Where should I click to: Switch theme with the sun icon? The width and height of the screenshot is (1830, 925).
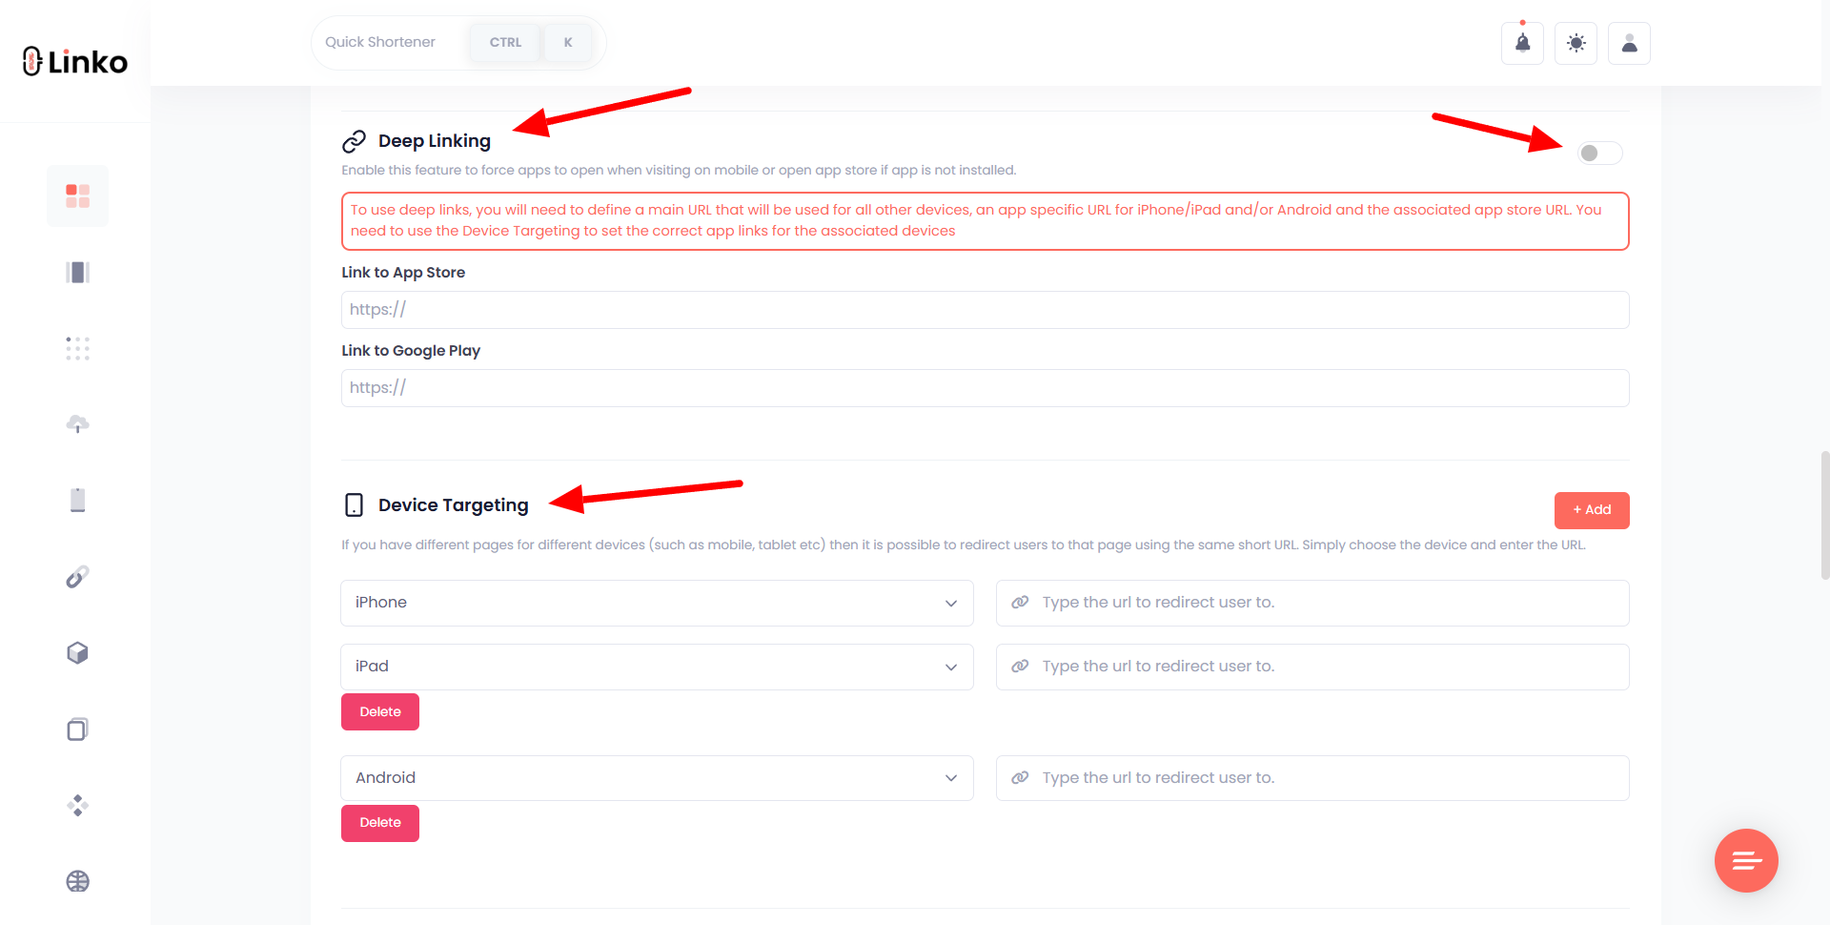pos(1576,43)
